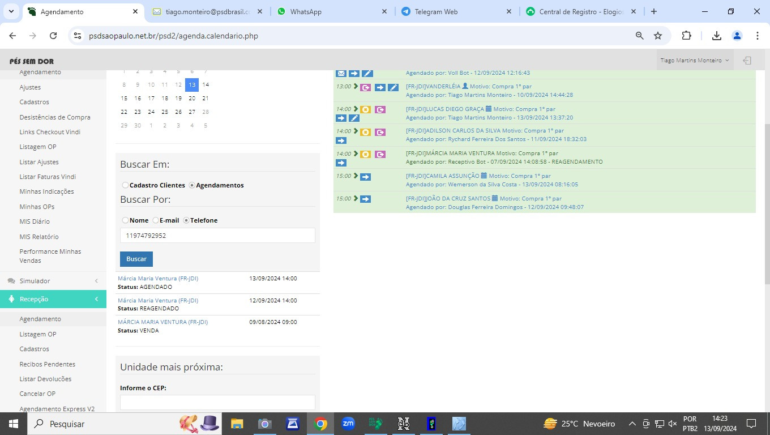Click the envelope icon in top appointment row
This screenshot has height=435, width=770.
[x=341, y=73]
